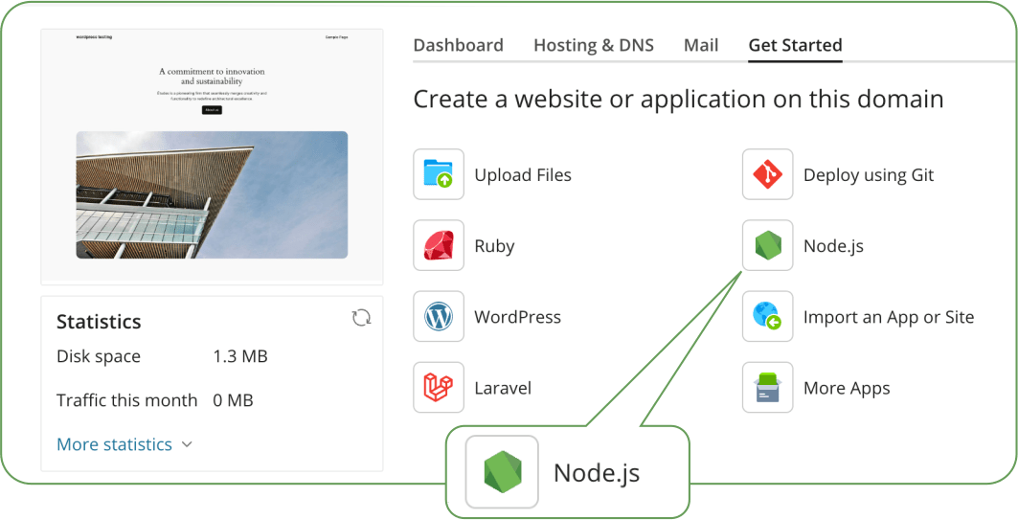Click the Node.js label in the app grid
Image resolution: width=1018 pixels, height=520 pixels.
[833, 246]
